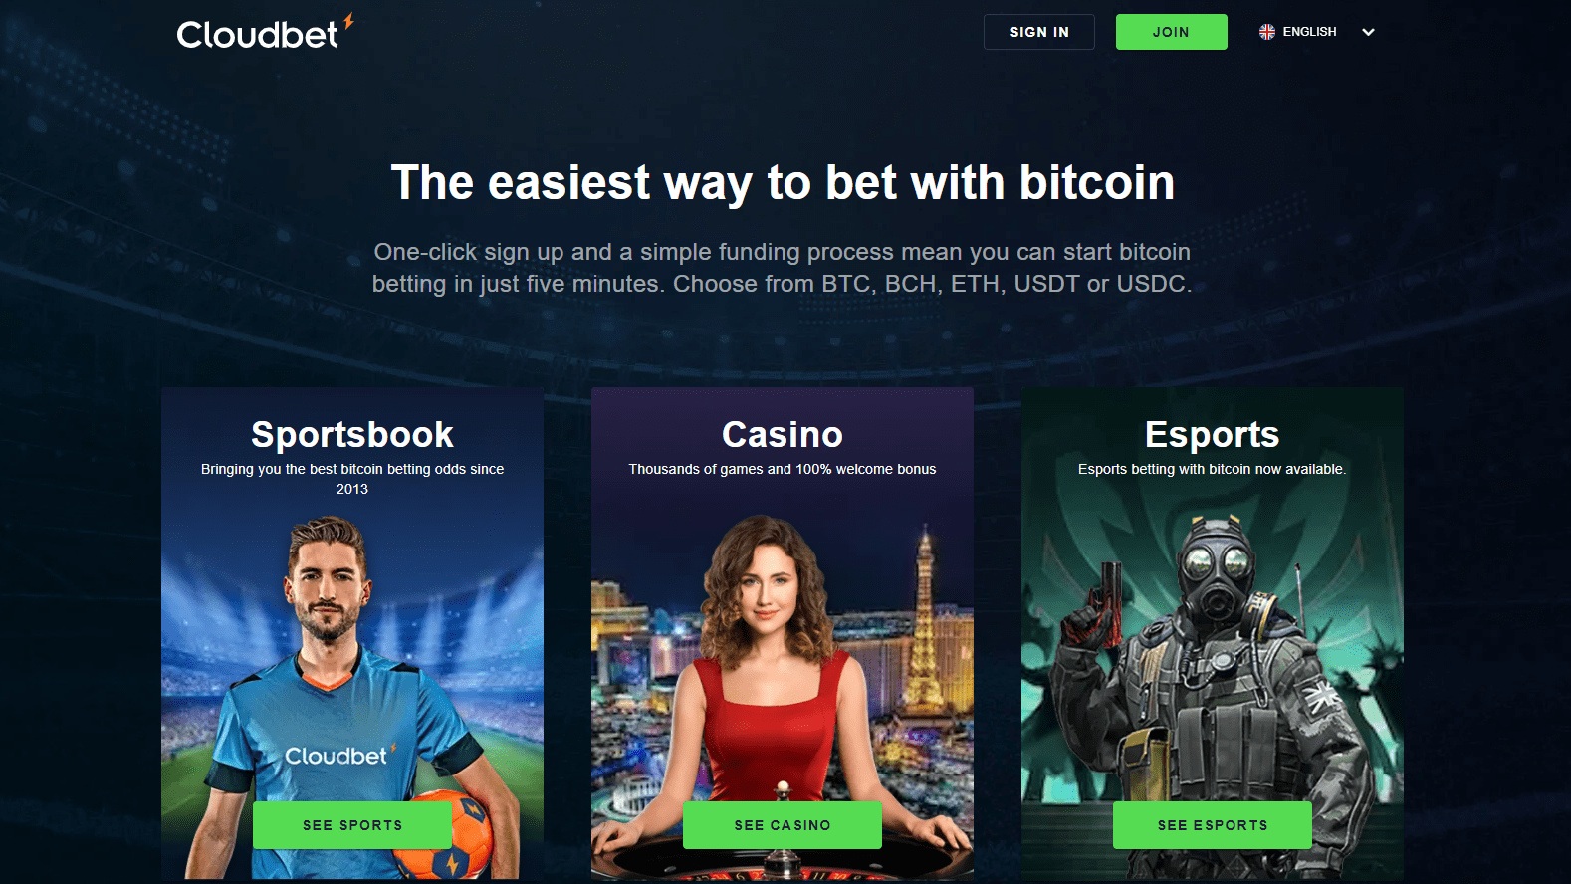Open the Casino card heading

tap(783, 434)
